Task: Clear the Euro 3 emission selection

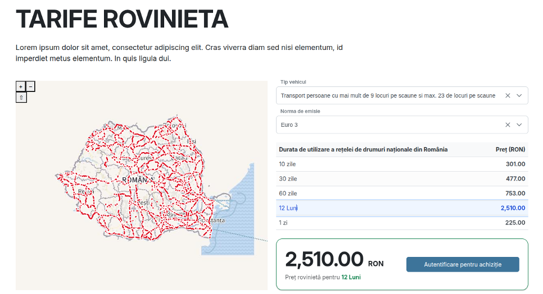Action: (508, 125)
